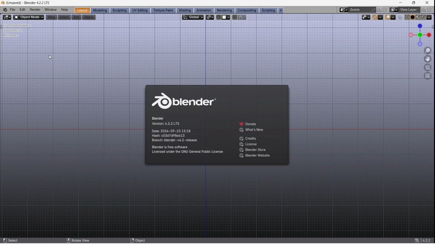Switch to the Shading workspace tab
This screenshot has height=244, width=435.
click(x=185, y=10)
